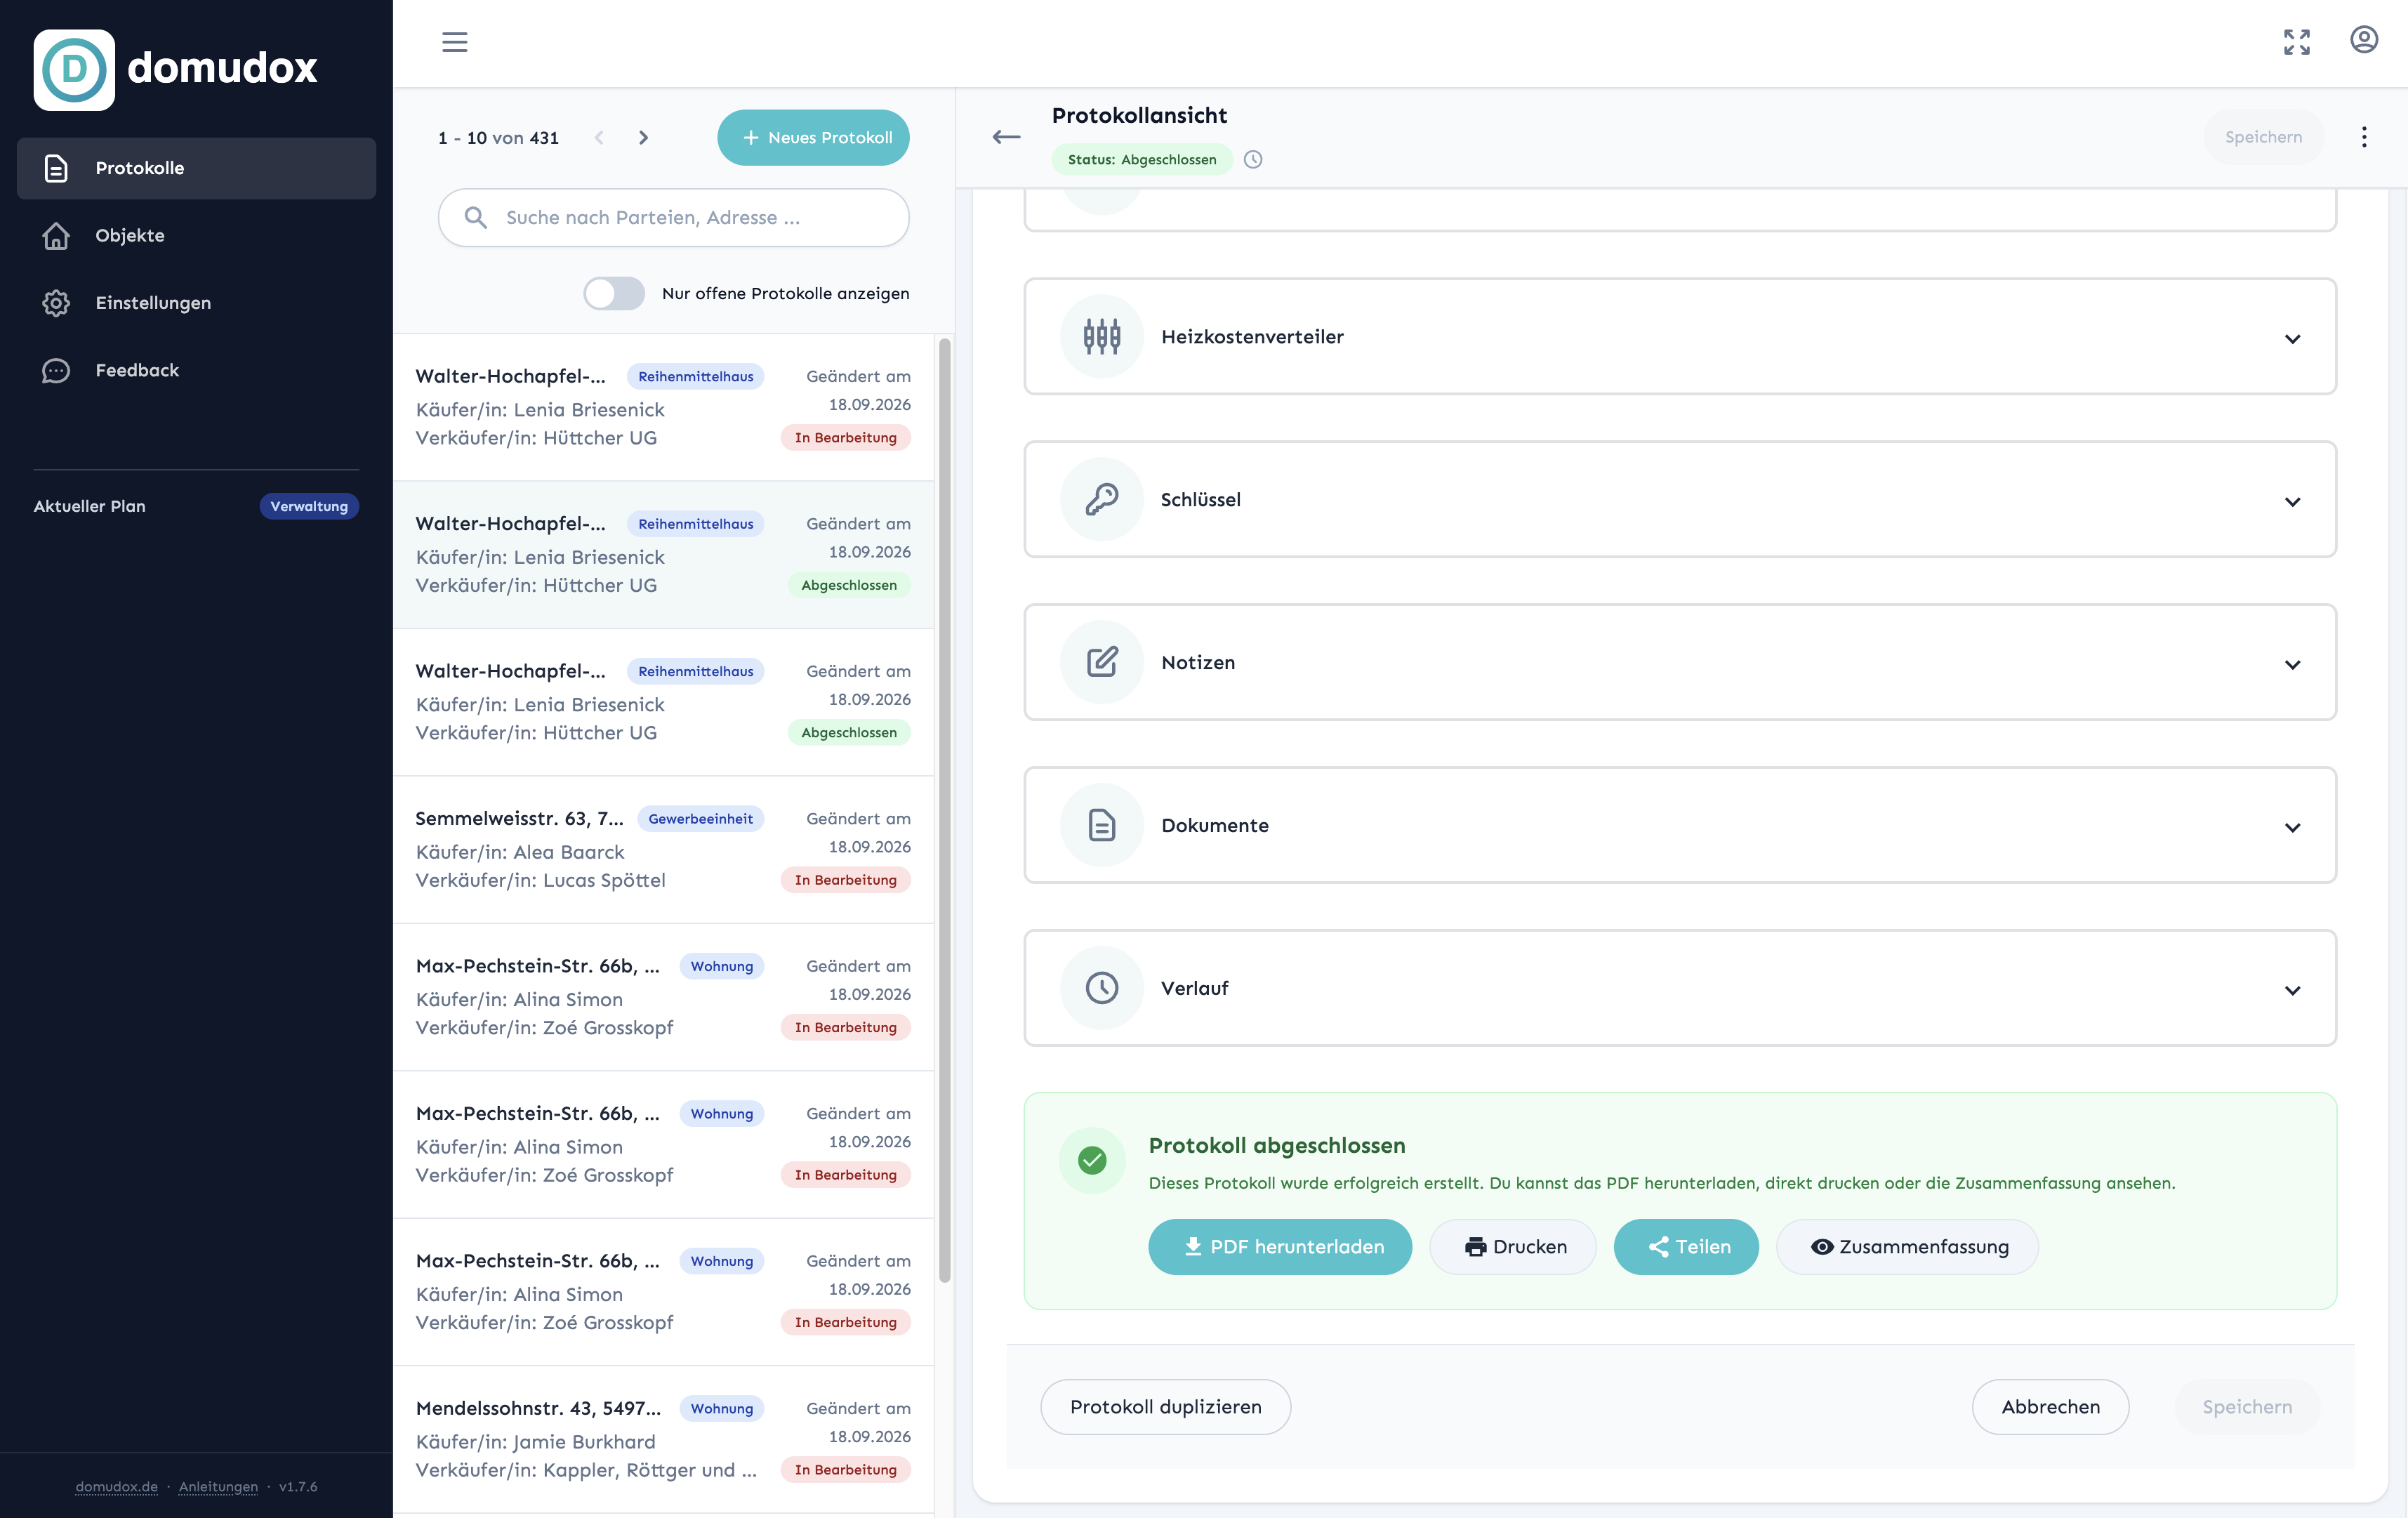Click the Verwaltung plan badge
This screenshot has width=2408, height=1518.
pyautogui.click(x=309, y=506)
